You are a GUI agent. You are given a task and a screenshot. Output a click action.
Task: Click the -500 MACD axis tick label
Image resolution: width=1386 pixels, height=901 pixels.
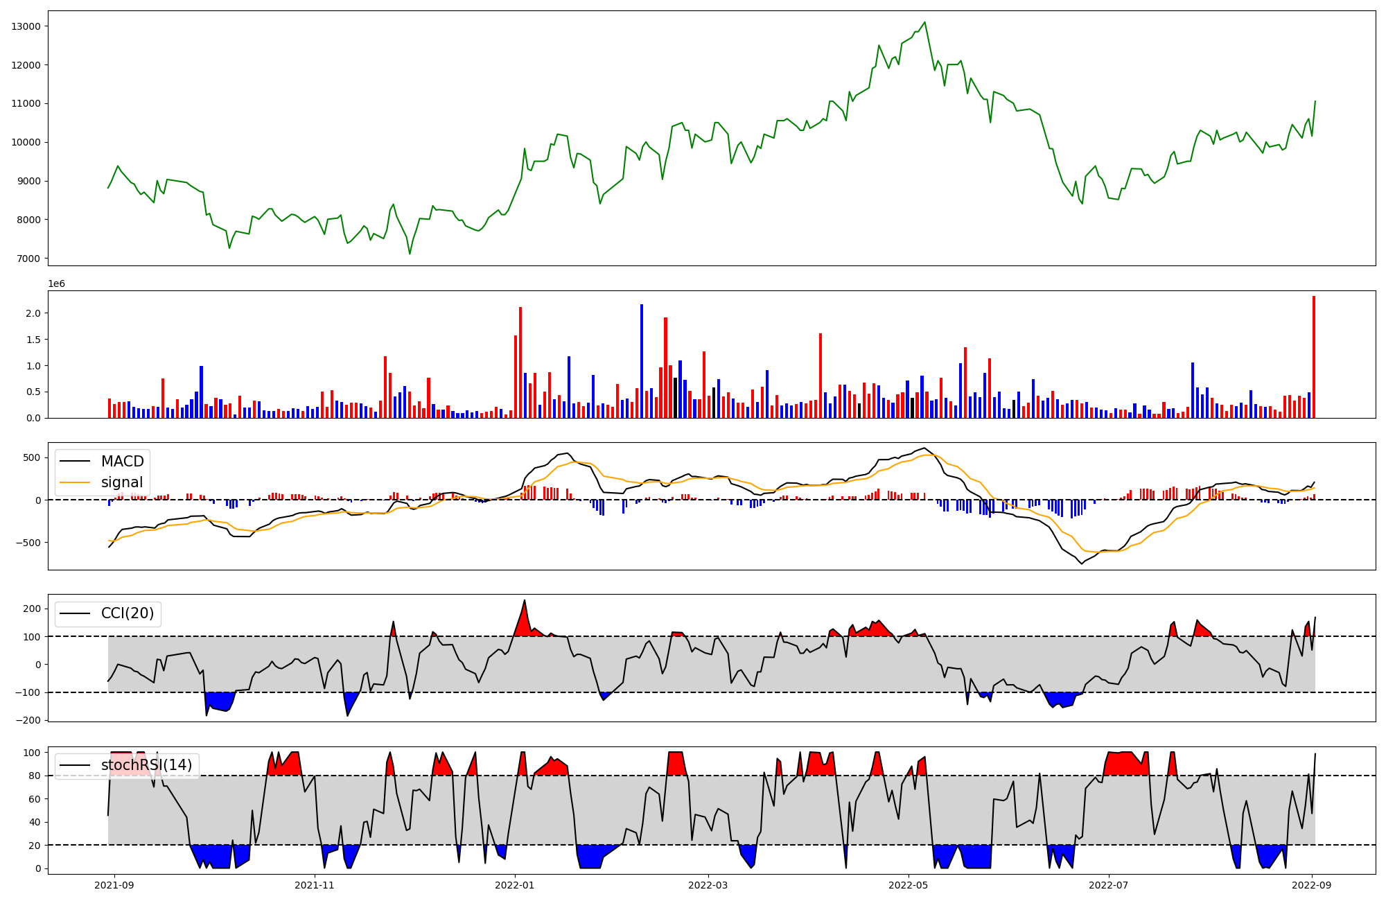pos(28,543)
